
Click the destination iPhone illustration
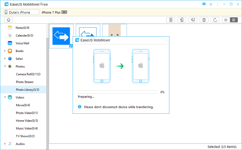(x=141, y=66)
